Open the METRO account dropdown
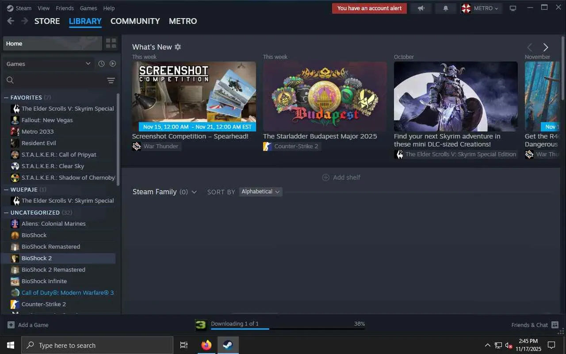The height and width of the screenshot is (354, 566). (x=486, y=8)
